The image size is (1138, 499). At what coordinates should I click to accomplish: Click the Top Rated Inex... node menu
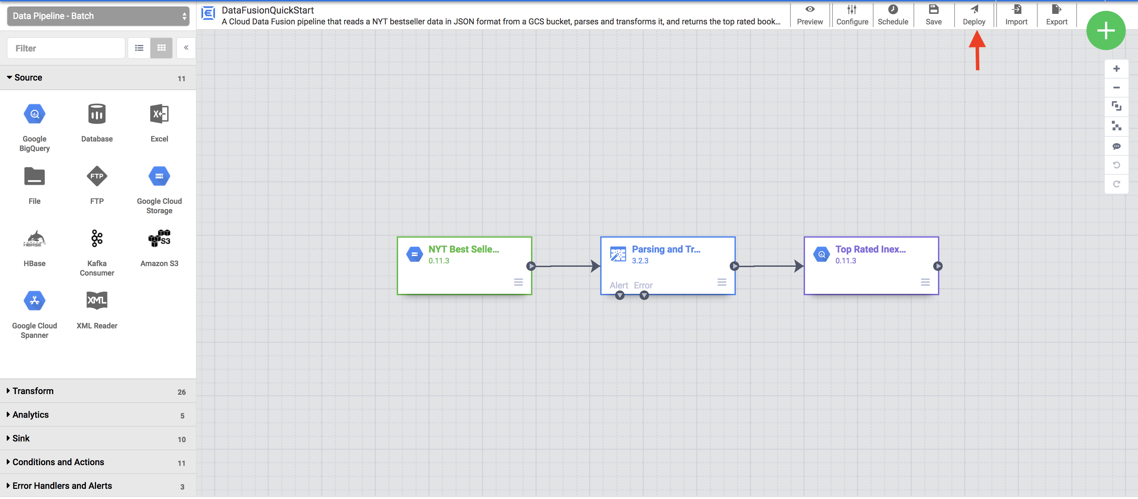coord(925,282)
